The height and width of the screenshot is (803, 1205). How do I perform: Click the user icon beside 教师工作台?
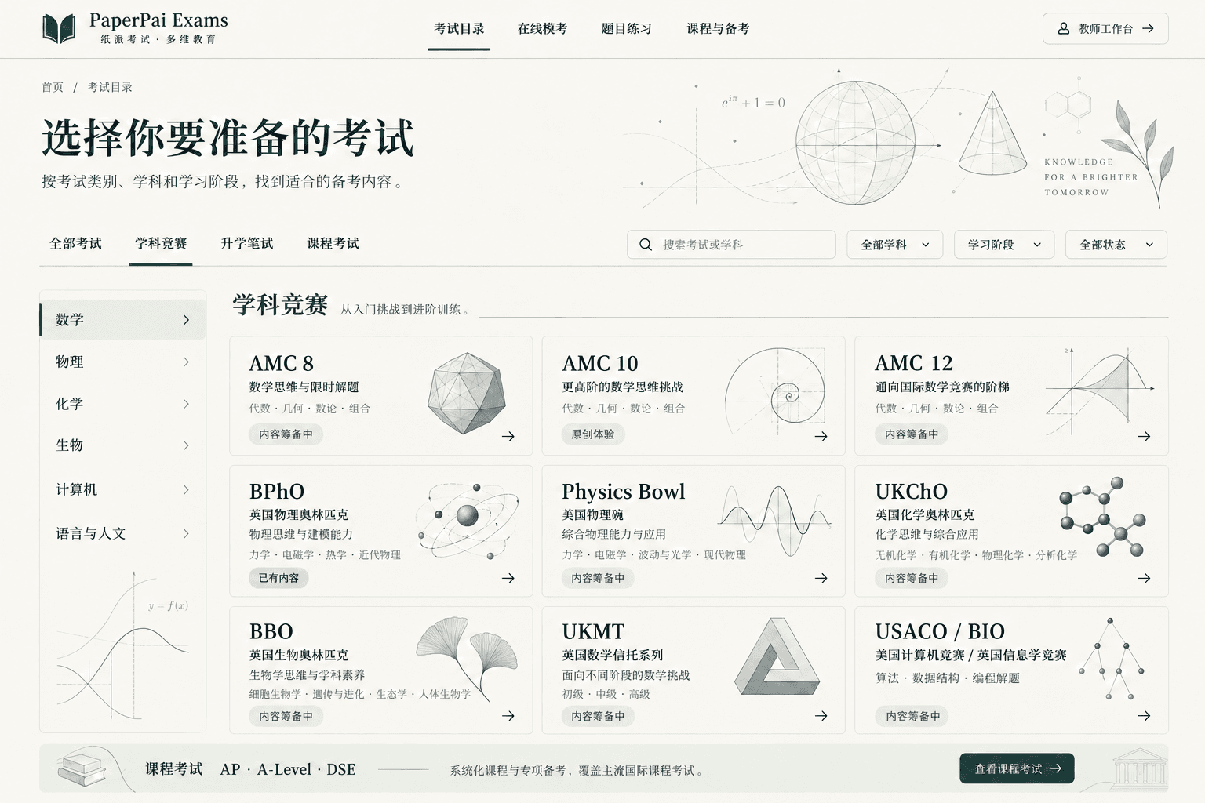click(1064, 28)
